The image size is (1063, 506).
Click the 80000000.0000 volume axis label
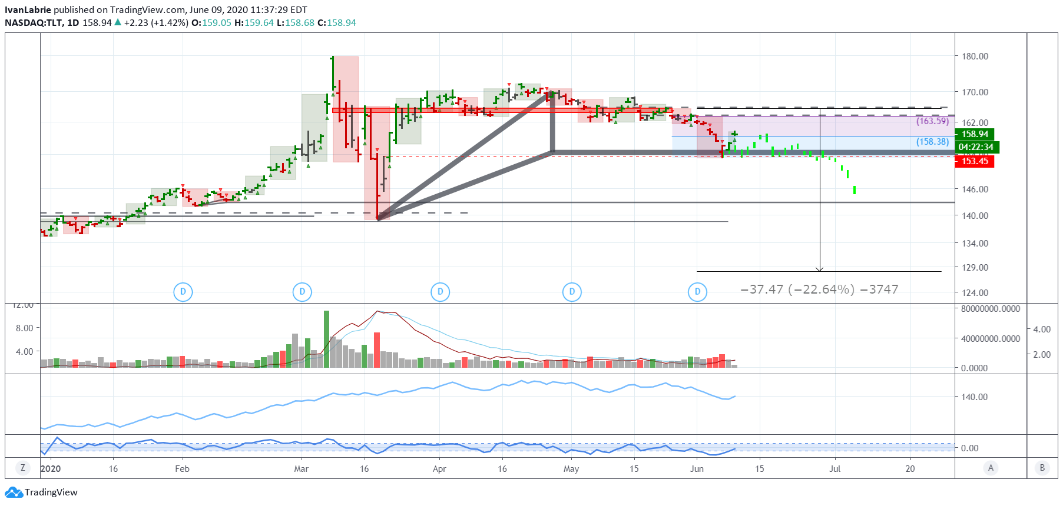click(991, 309)
